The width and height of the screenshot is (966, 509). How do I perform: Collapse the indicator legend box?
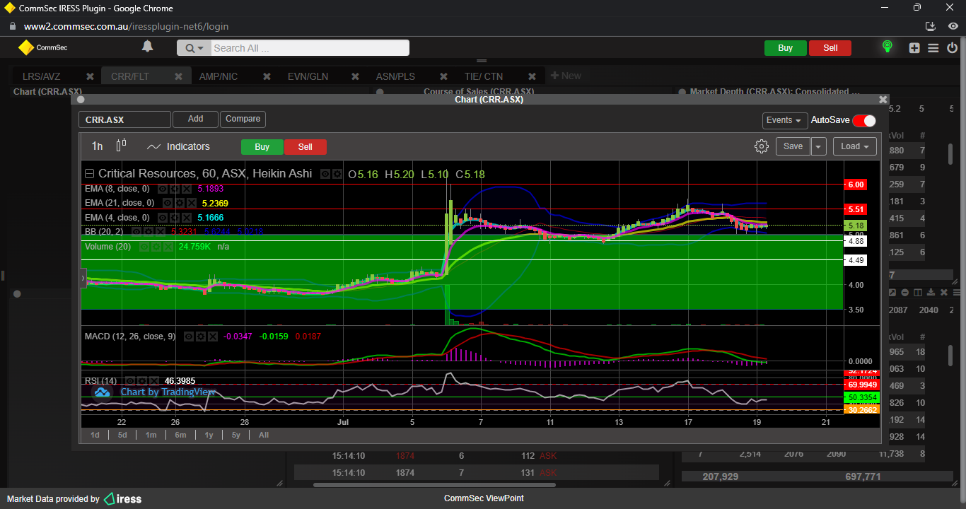pyautogui.click(x=90, y=174)
